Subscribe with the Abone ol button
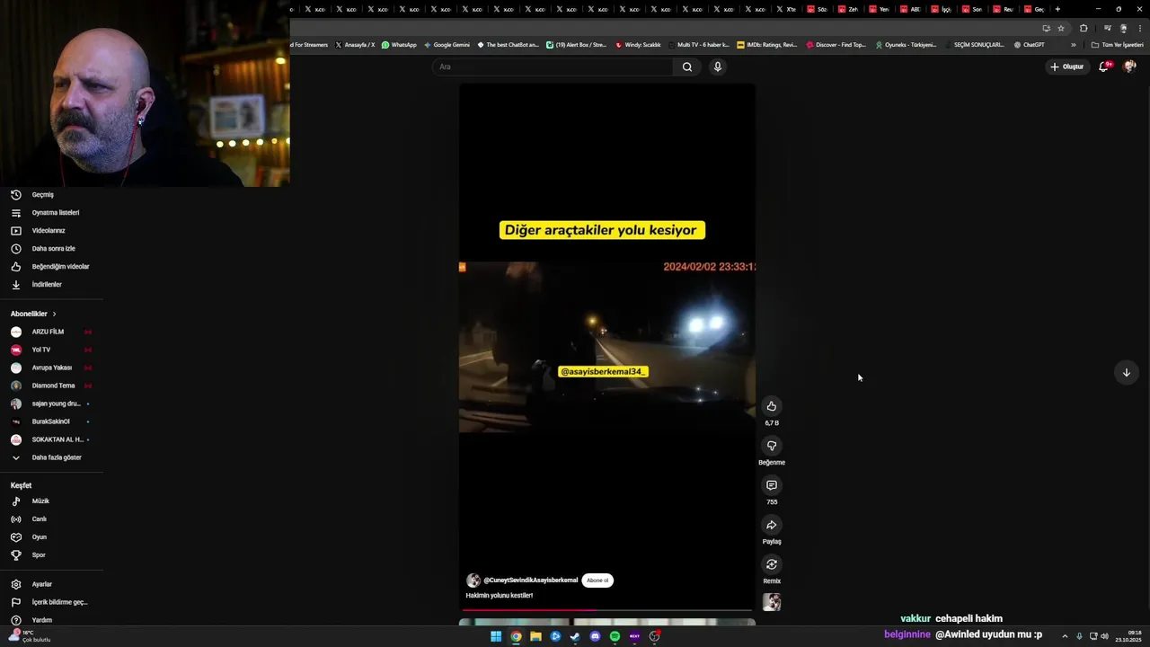Viewport: 1150px width, 647px height. 597,581
